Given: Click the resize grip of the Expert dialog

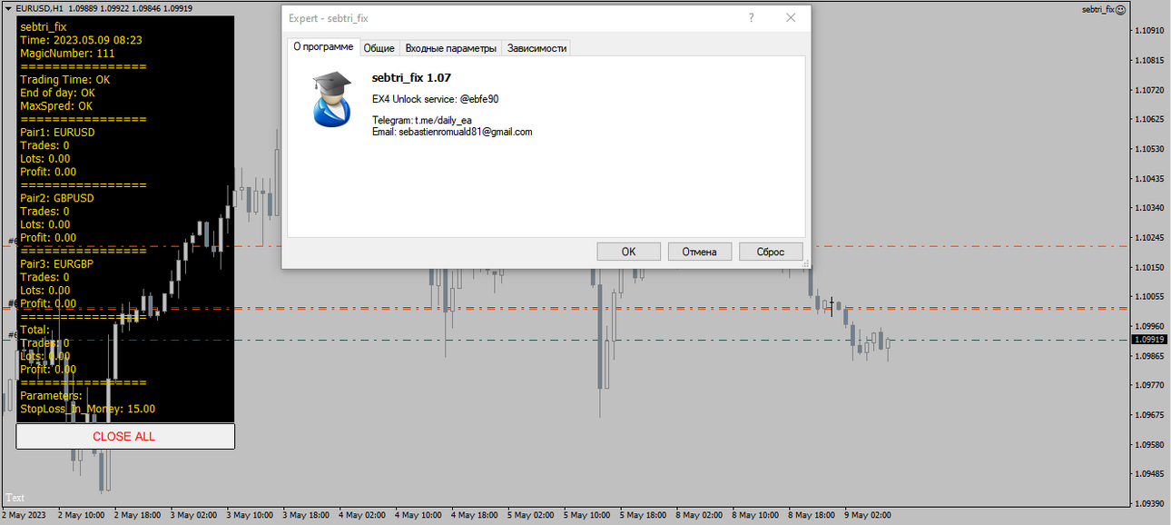Looking at the screenshot, I should point(806,264).
